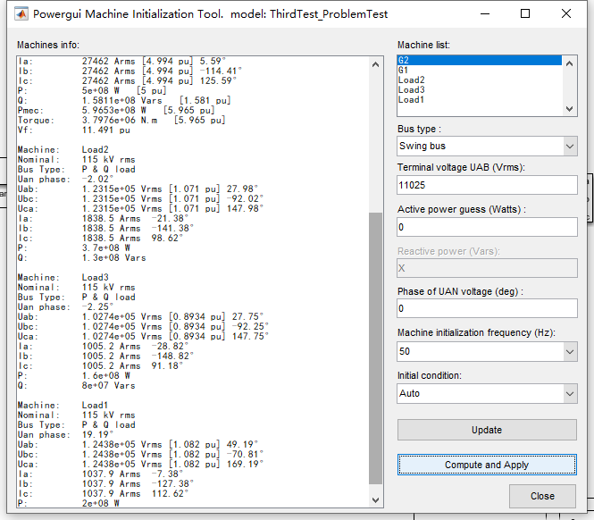Click the Close button
The width and height of the screenshot is (594, 520).
[542, 496]
